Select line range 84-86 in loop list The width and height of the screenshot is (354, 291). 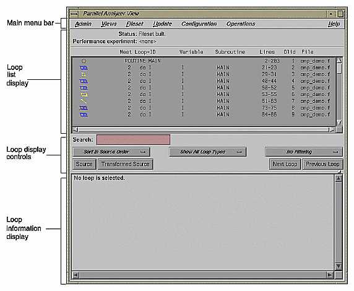click(x=269, y=115)
